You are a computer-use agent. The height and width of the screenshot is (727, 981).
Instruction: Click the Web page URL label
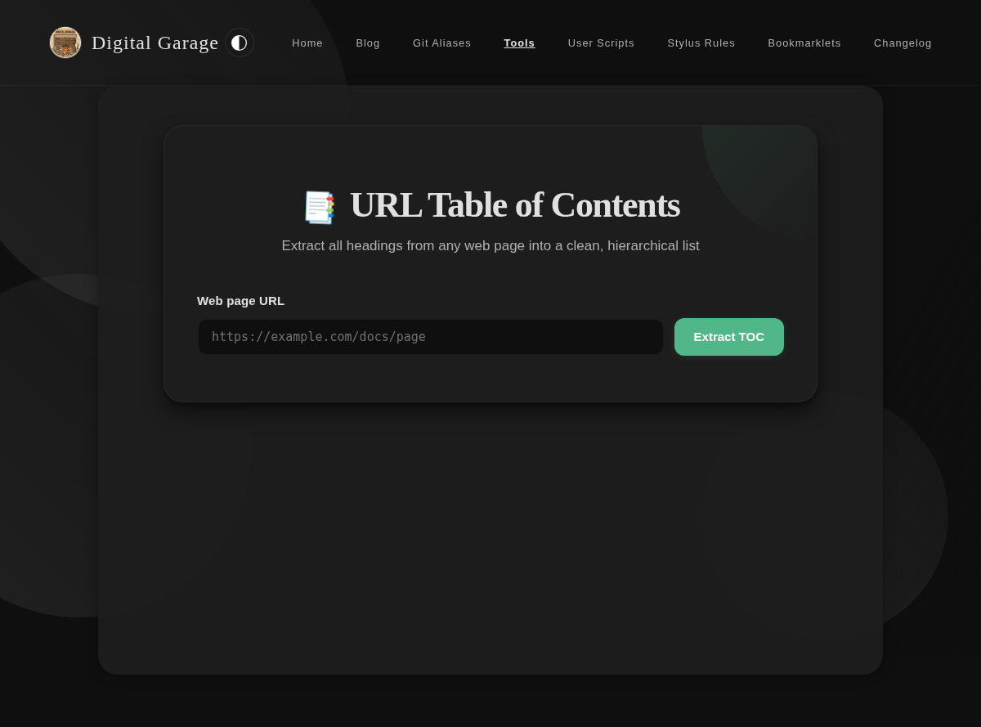pos(241,300)
